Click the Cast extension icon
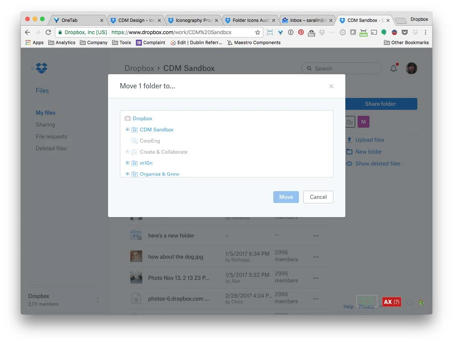 click(x=374, y=32)
